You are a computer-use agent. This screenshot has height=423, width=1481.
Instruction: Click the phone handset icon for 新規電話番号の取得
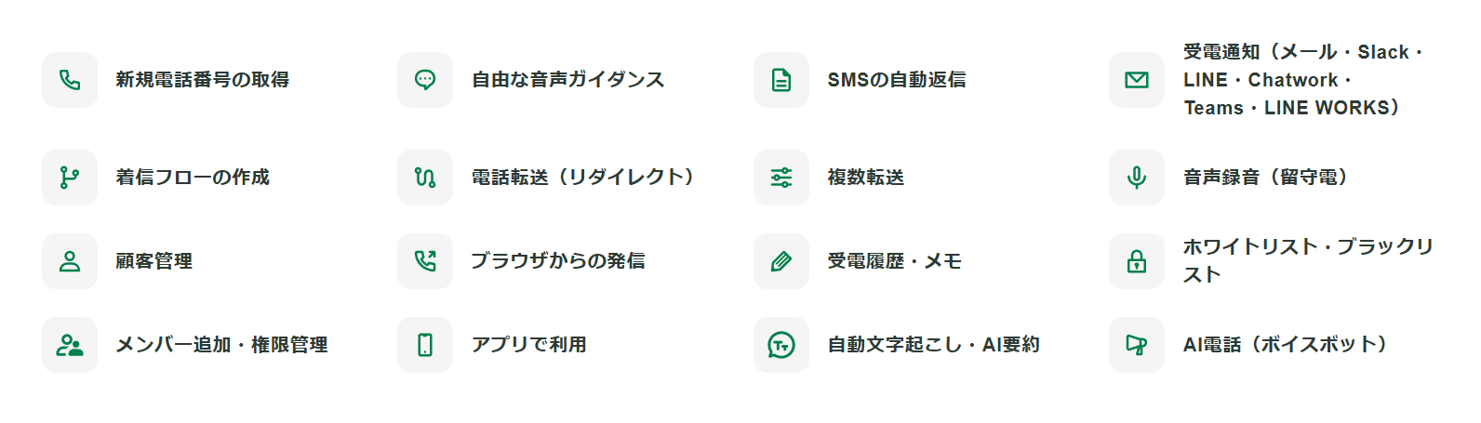(x=70, y=80)
